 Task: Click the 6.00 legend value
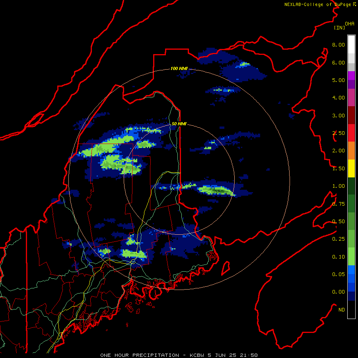(x=339, y=62)
